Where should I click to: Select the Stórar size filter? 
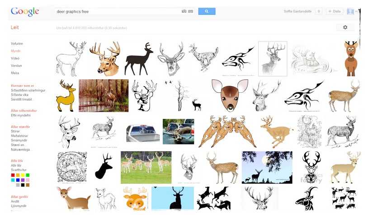click(15, 133)
